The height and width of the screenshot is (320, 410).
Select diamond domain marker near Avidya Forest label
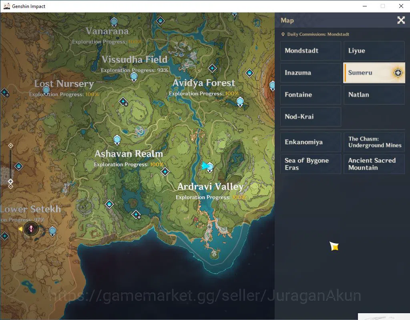coord(212,68)
